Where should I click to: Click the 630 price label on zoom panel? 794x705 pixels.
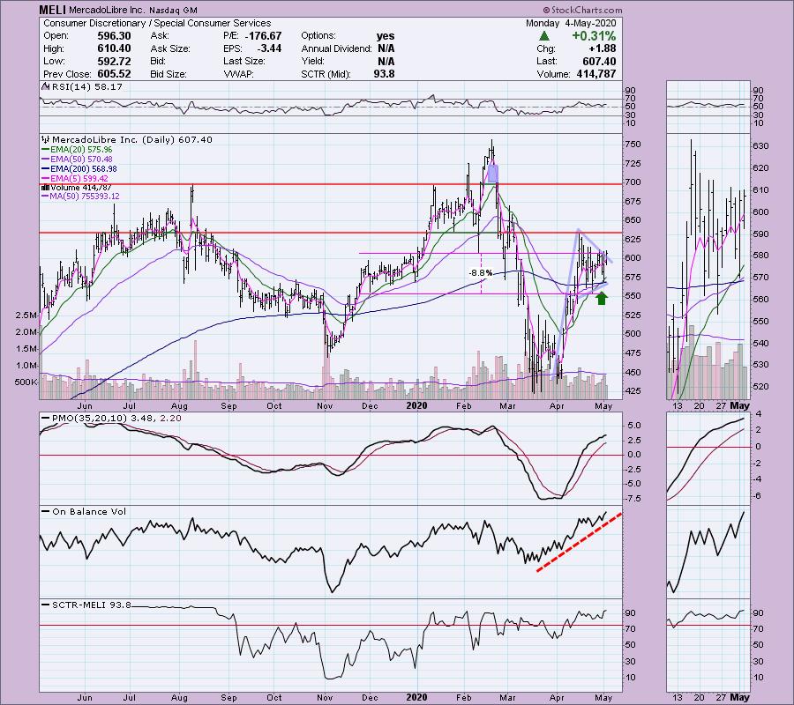tap(760, 146)
